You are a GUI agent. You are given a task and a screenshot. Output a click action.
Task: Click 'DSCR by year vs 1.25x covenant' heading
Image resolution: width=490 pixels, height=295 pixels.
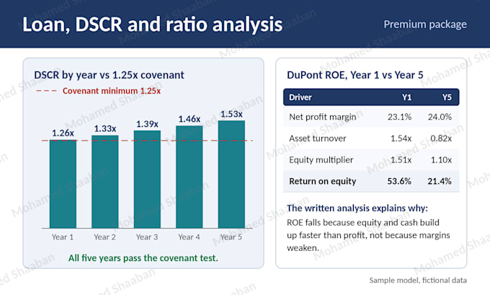point(109,75)
